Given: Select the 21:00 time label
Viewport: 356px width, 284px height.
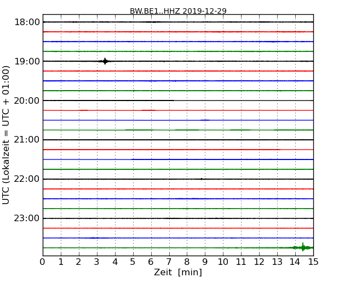Looking at the screenshot, I should click(27, 140).
